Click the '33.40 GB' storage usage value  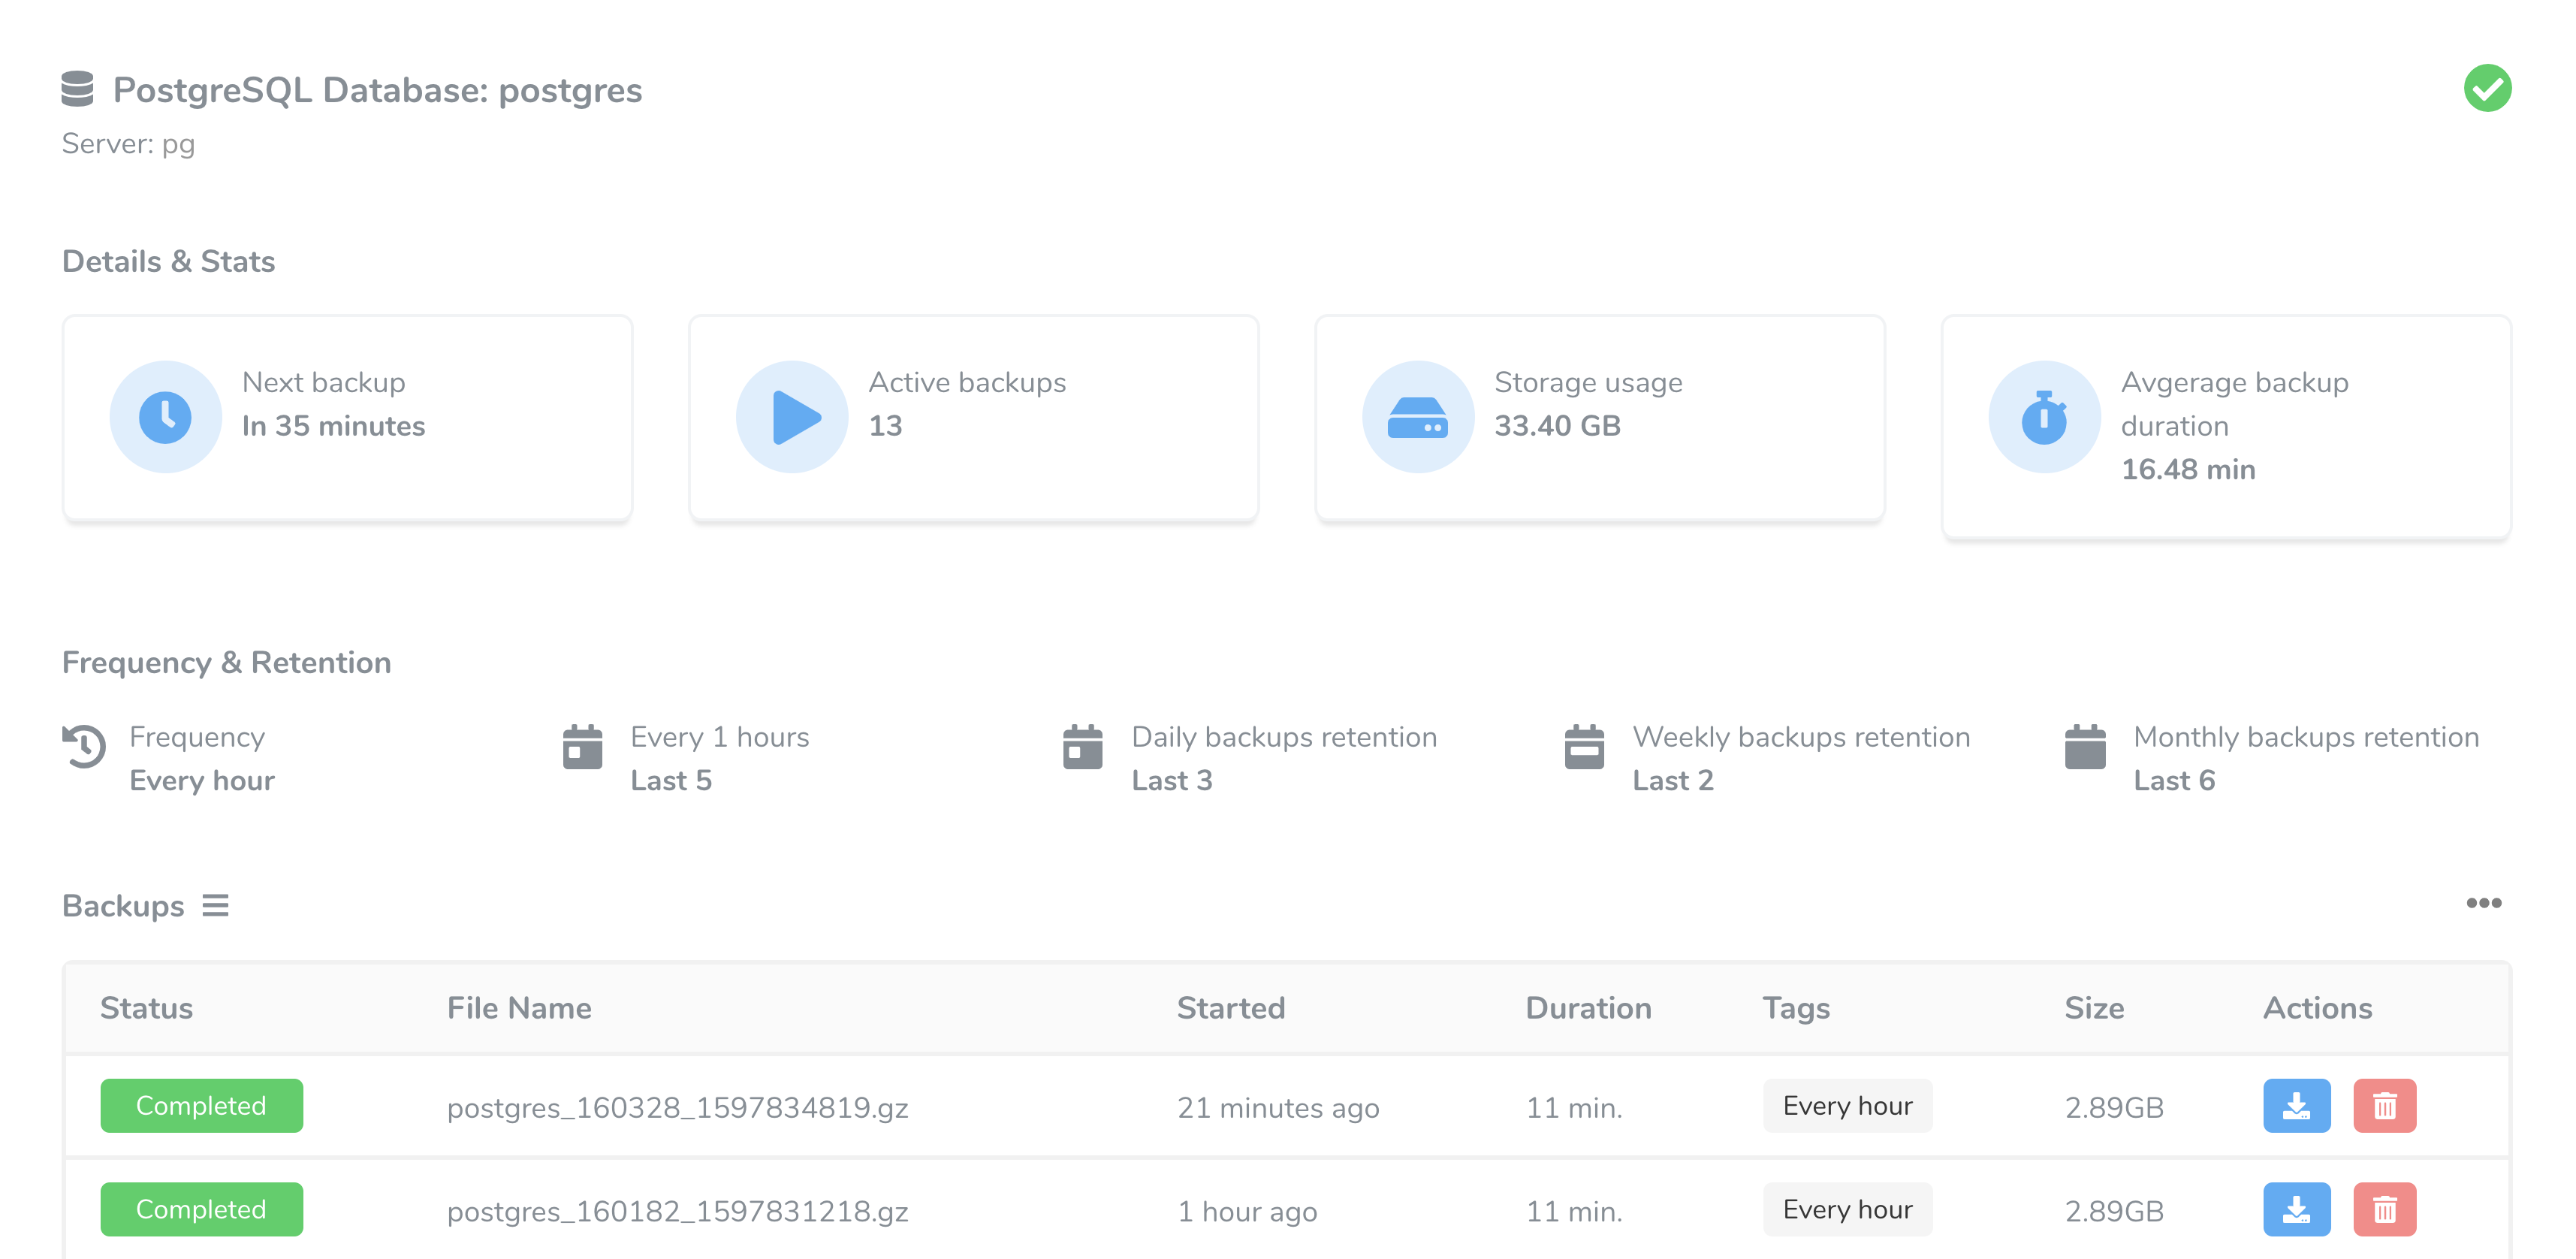pyautogui.click(x=1557, y=426)
